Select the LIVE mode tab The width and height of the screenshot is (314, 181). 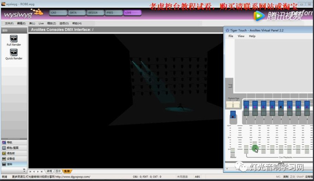click(x=132, y=13)
